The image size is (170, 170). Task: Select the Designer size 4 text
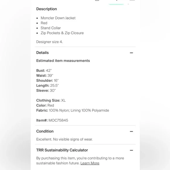(x=50, y=42)
